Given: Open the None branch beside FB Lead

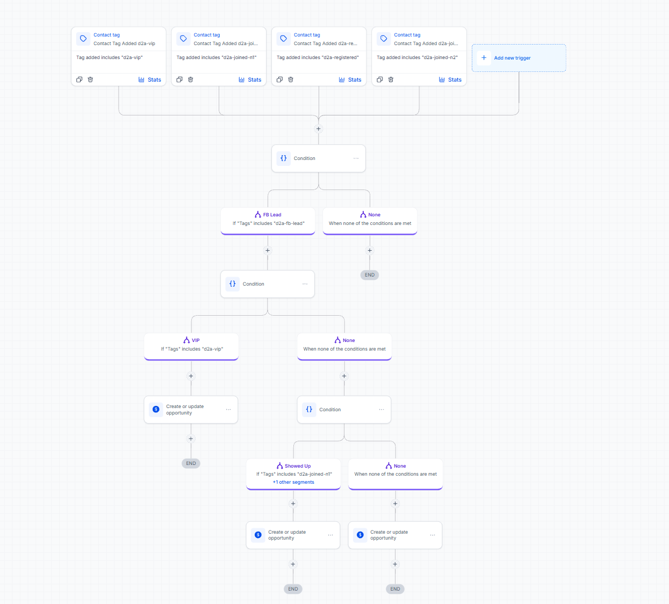Looking at the screenshot, I should coord(370,221).
